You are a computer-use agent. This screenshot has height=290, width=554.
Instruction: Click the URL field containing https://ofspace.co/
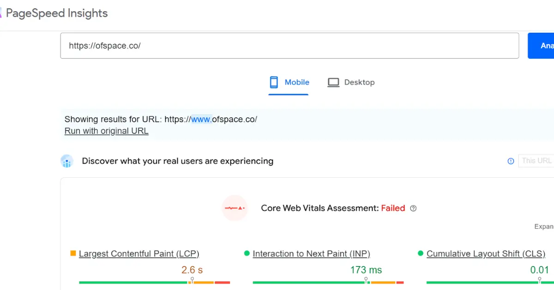pyautogui.click(x=289, y=46)
